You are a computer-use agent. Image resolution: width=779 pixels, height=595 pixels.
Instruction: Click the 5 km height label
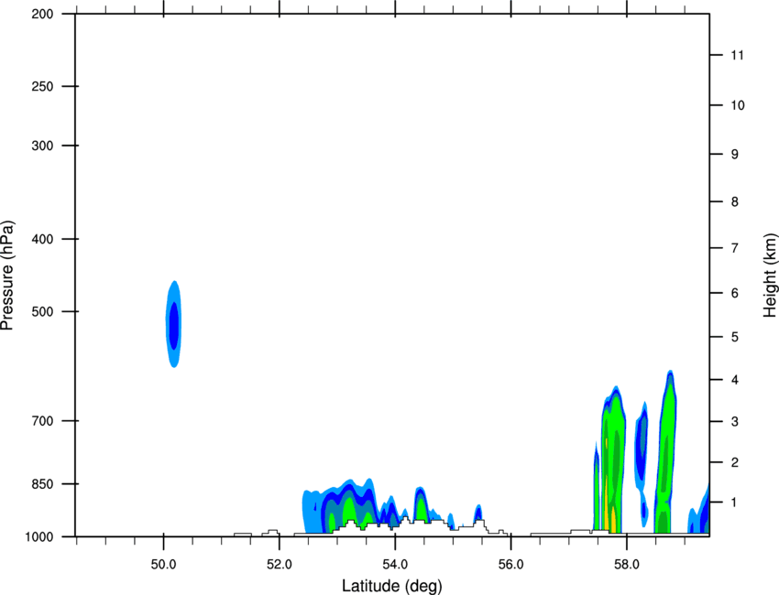tap(734, 337)
